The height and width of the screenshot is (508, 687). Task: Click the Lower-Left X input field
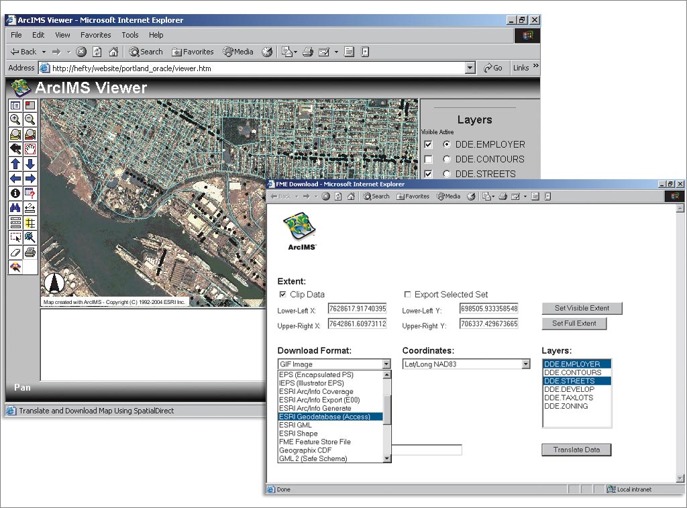(357, 309)
